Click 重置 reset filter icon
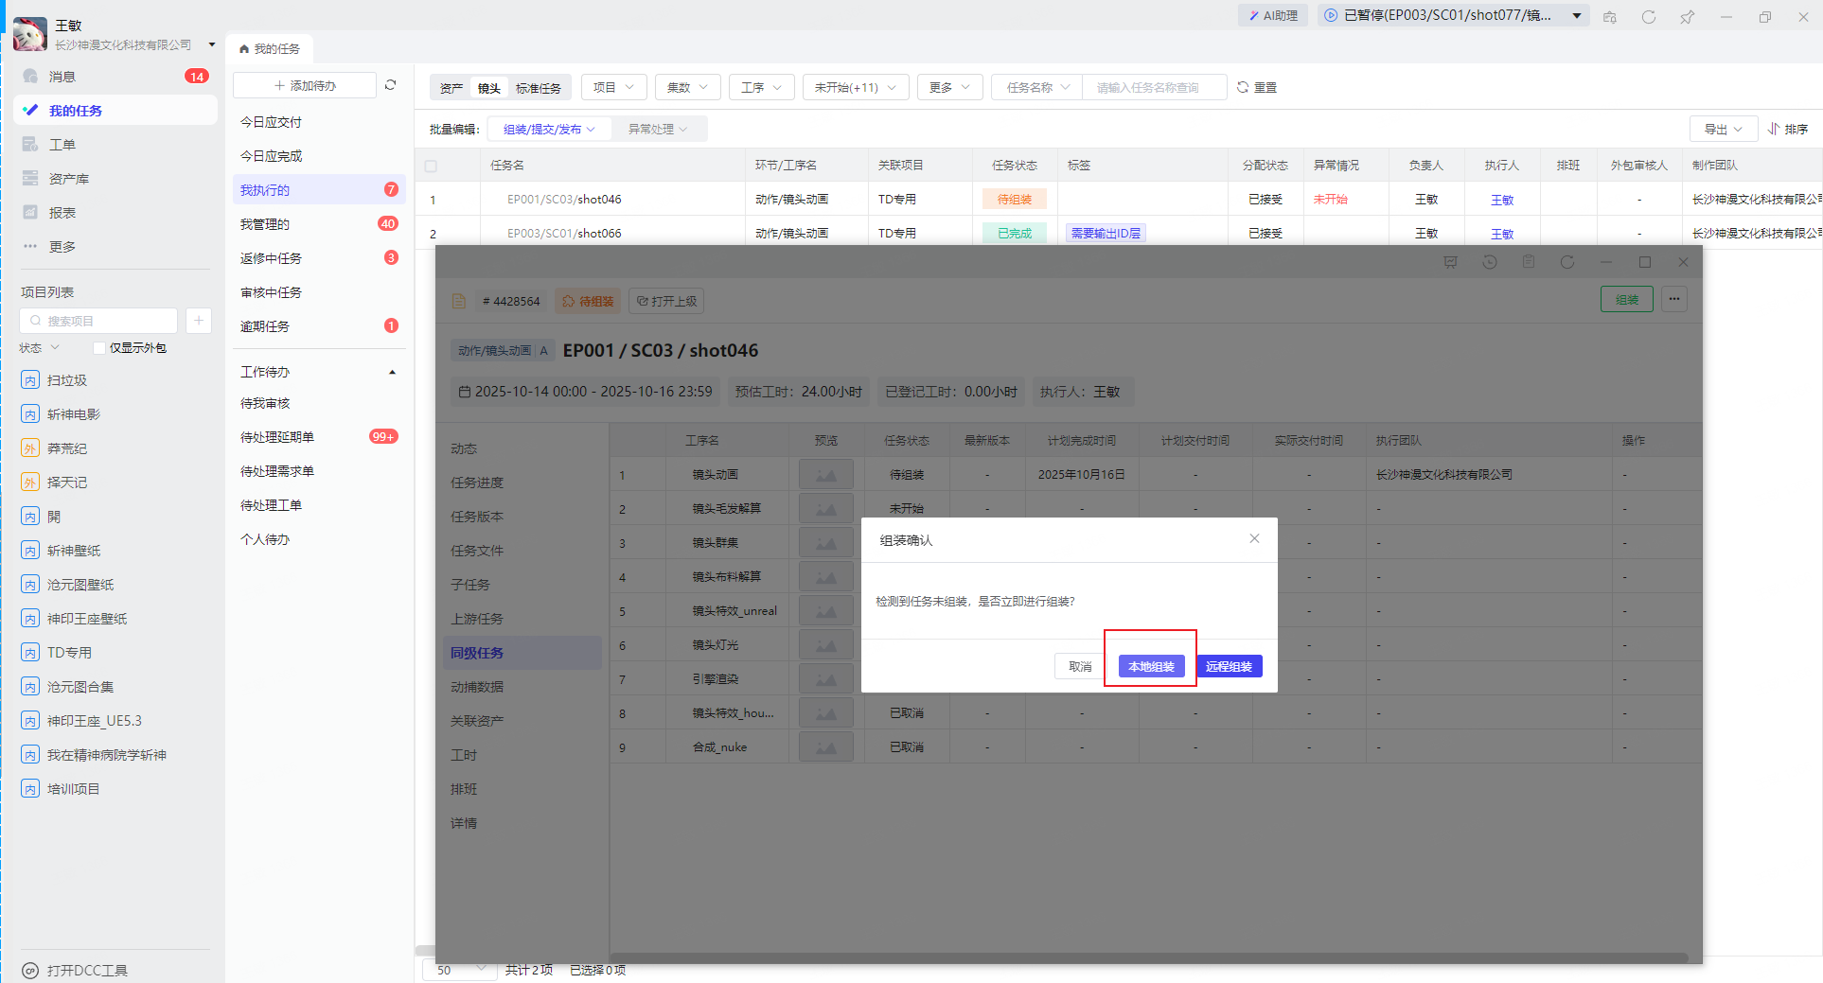 point(1257,88)
